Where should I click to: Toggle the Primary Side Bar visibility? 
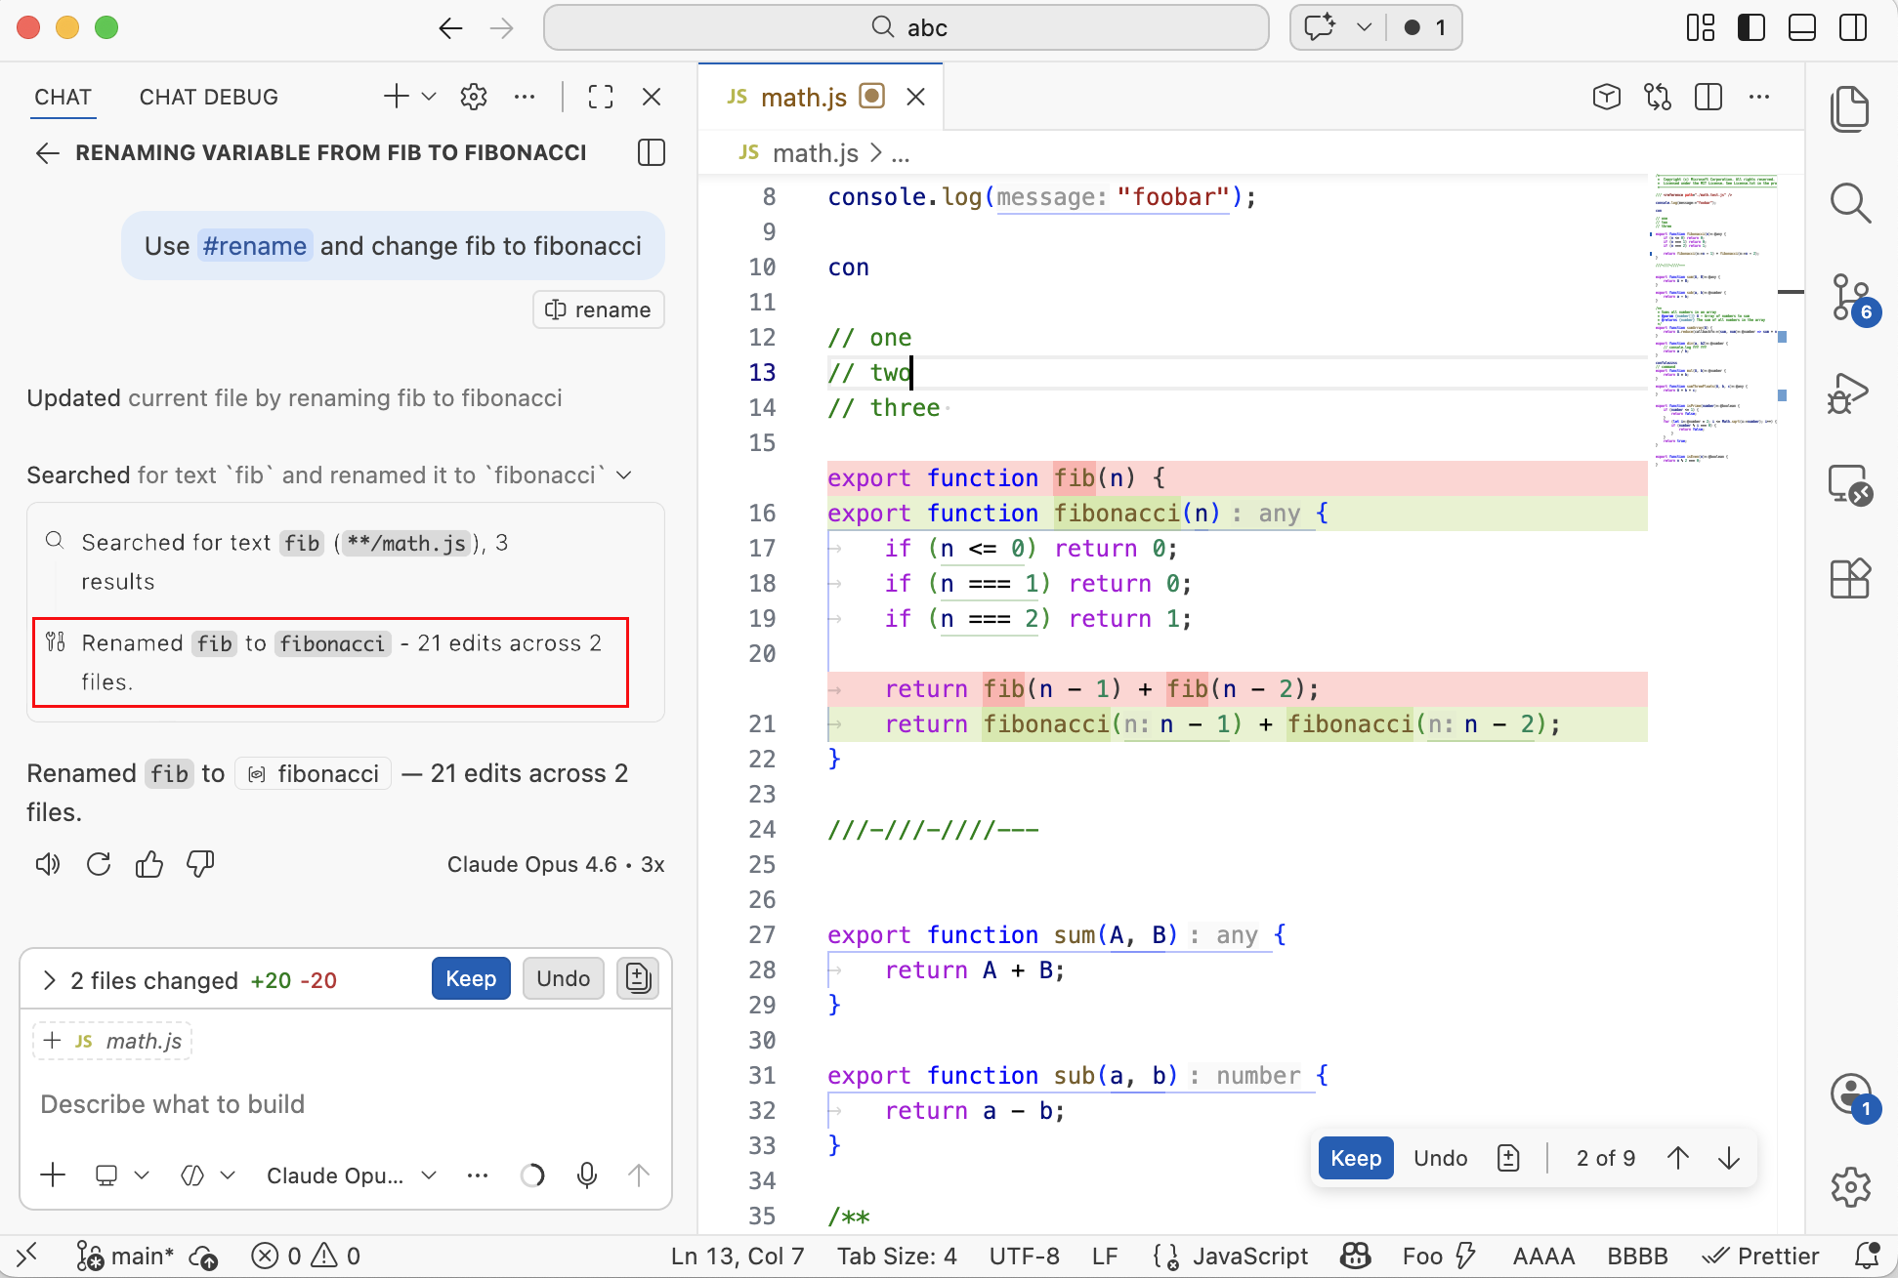(x=1750, y=27)
